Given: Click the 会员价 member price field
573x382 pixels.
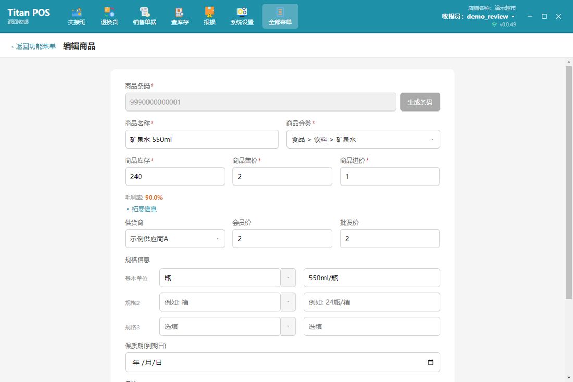Looking at the screenshot, I should coord(282,239).
